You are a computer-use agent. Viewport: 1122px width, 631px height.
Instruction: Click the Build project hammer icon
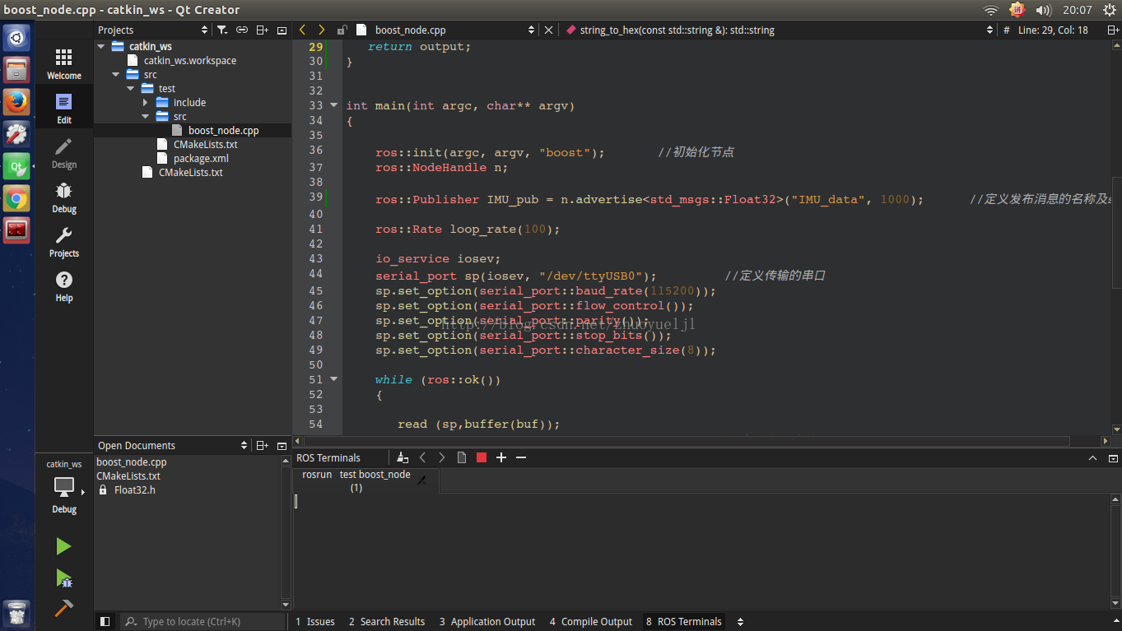click(63, 608)
